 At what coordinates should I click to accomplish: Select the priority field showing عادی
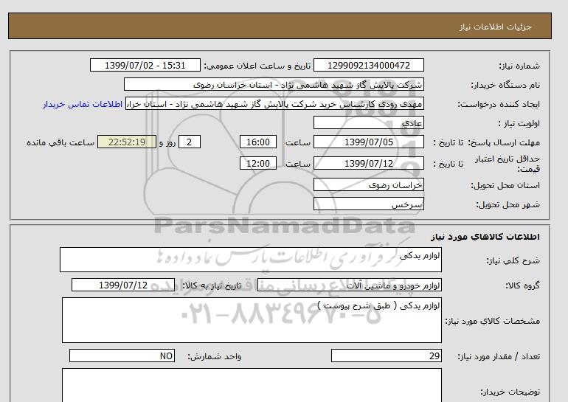[x=369, y=122]
